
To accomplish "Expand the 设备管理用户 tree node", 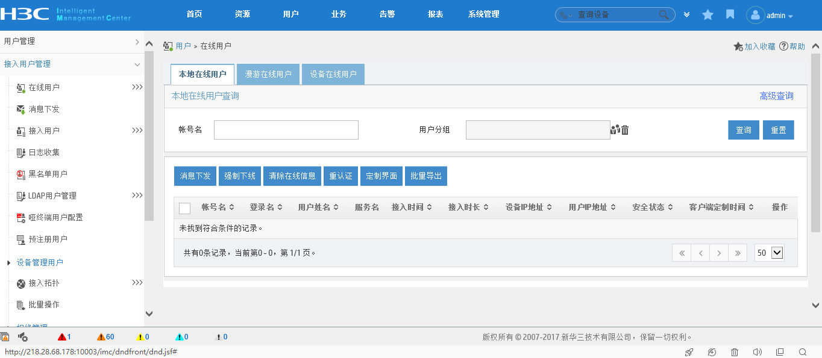I will click(8, 263).
